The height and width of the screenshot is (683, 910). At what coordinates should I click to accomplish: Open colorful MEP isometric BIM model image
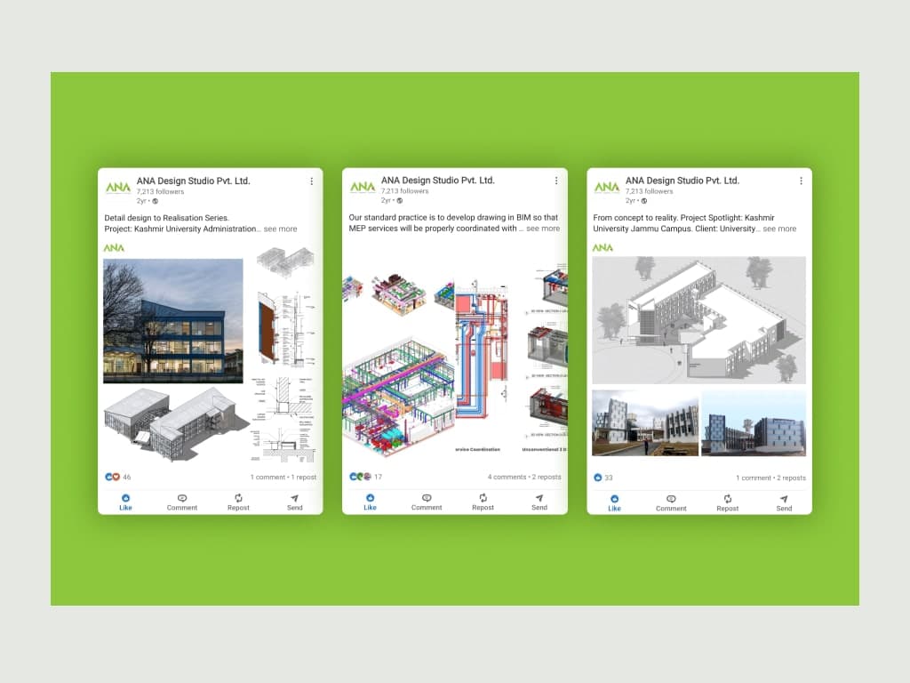(x=398, y=396)
